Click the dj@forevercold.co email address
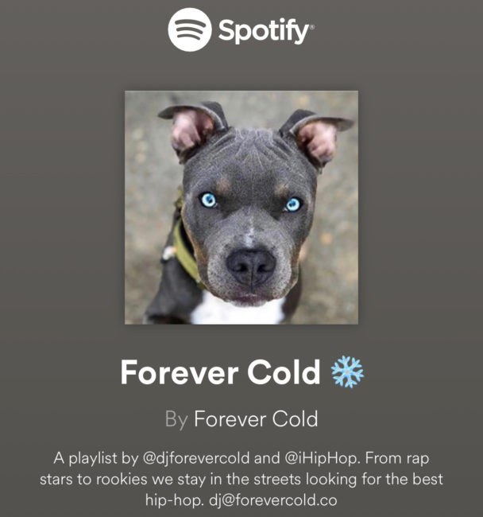Image resolution: width=483 pixels, height=517 pixels. pos(273,500)
